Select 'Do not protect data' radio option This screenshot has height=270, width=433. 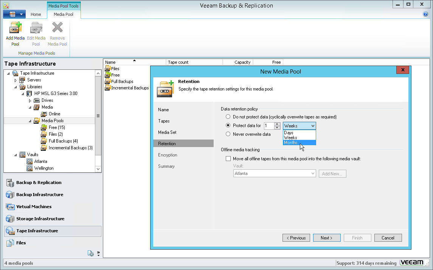[228, 117]
